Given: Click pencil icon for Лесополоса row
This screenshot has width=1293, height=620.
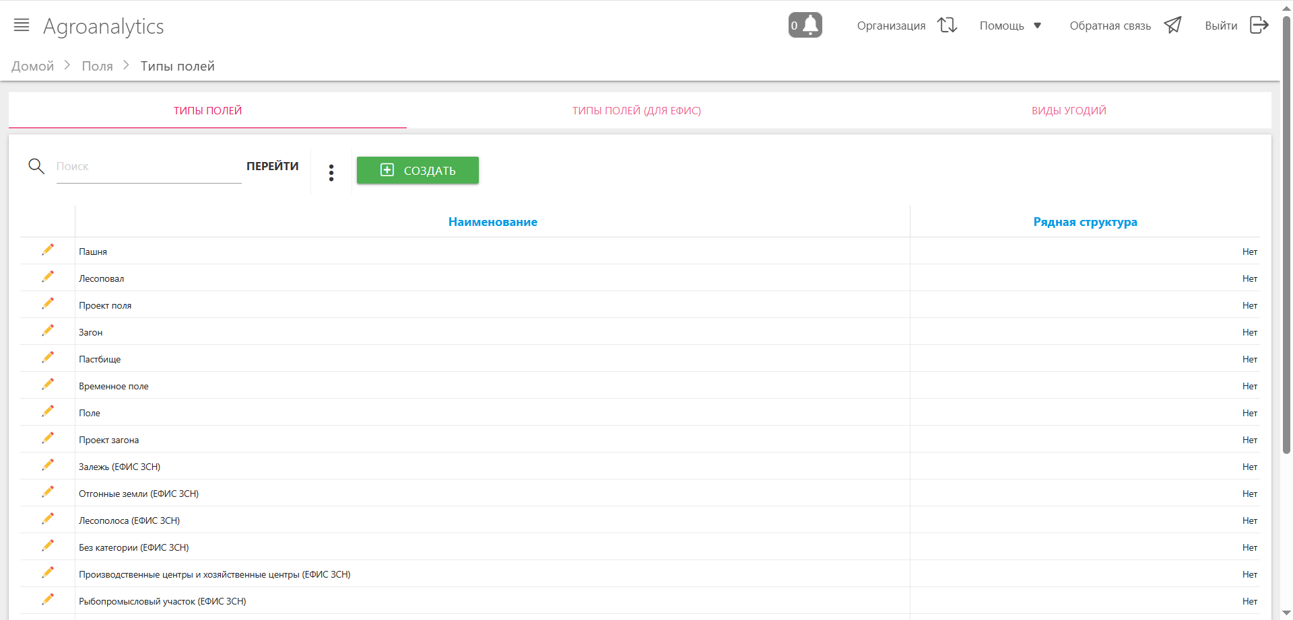Looking at the screenshot, I should (48, 519).
